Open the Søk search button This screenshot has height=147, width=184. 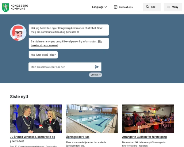click(152, 7)
